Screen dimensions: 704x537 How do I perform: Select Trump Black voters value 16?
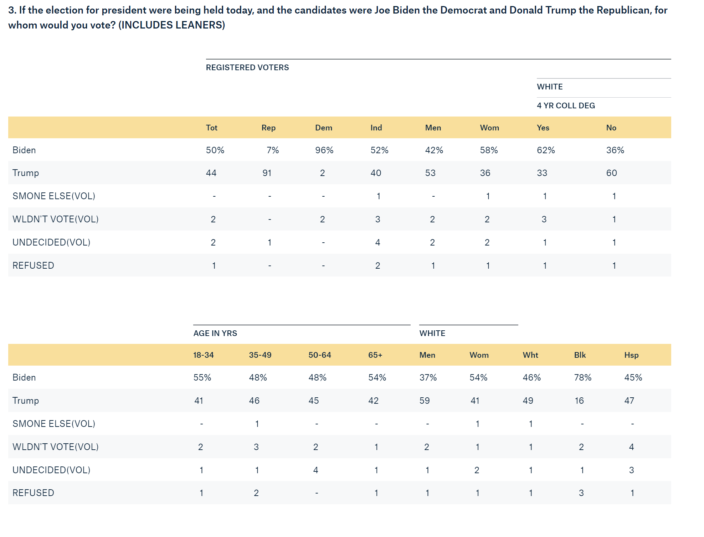click(579, 401)
